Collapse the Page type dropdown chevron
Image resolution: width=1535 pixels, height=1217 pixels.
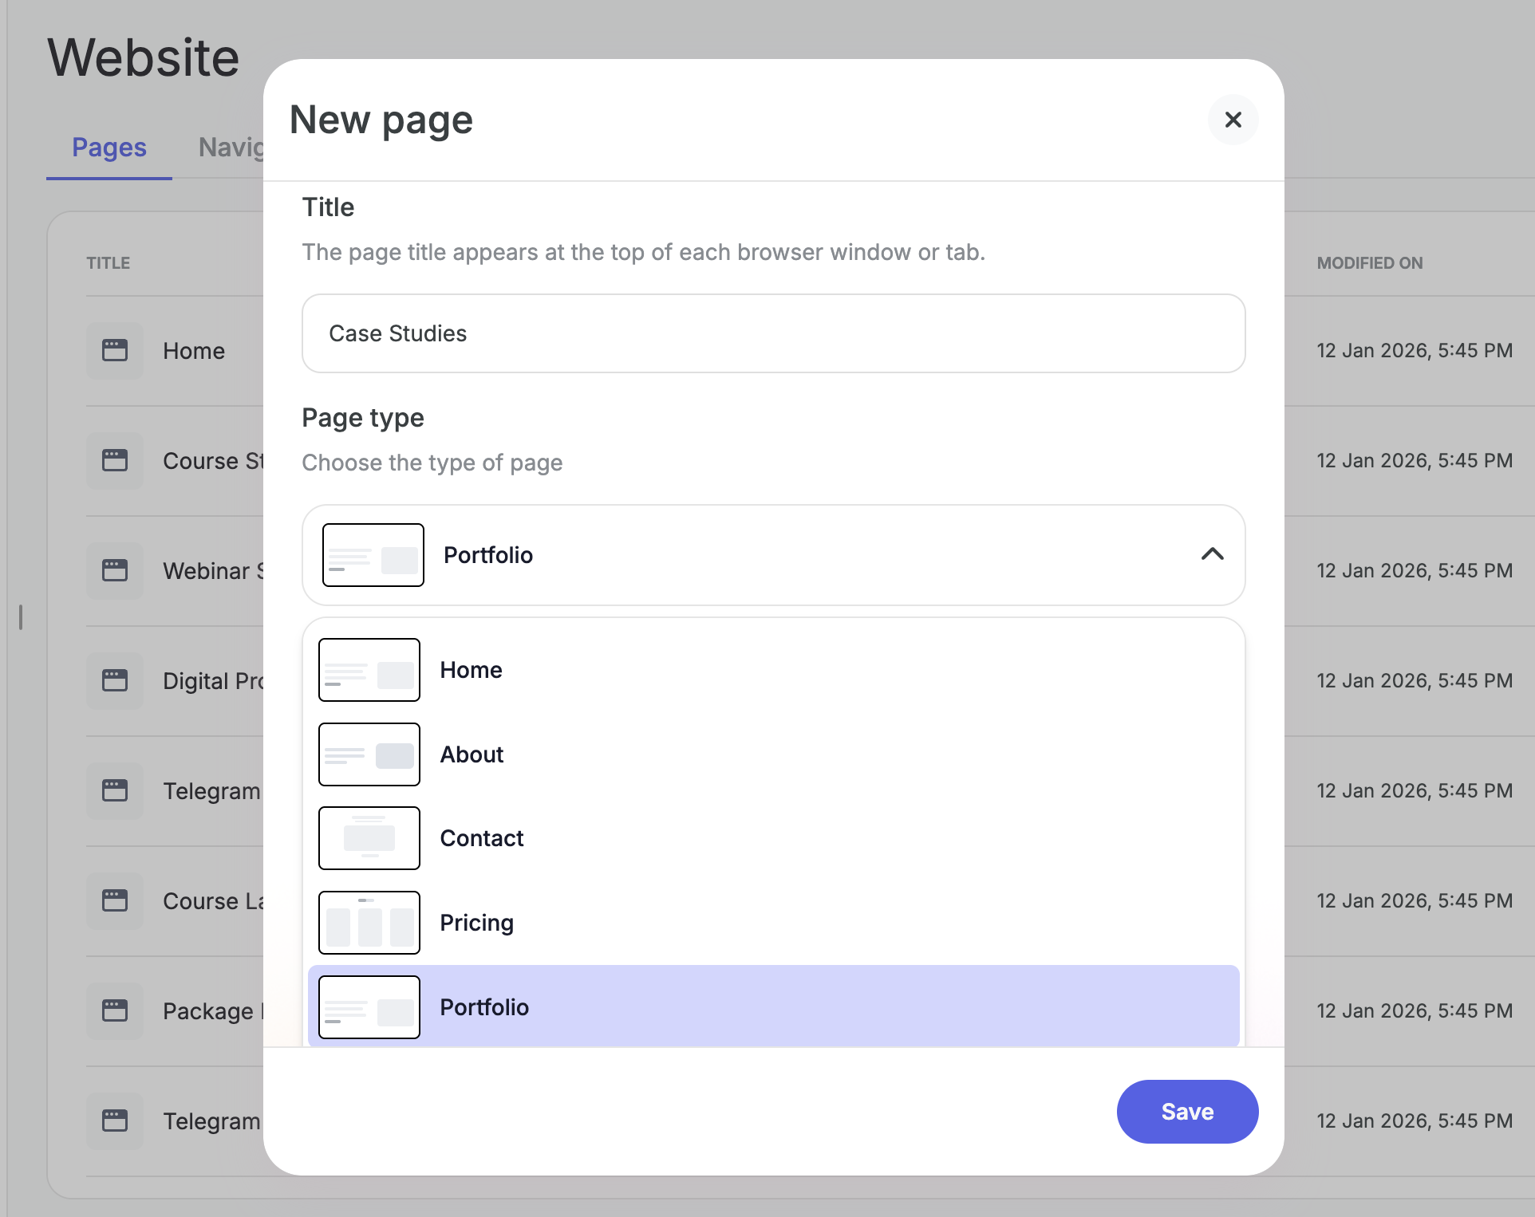coord(1212,554)
